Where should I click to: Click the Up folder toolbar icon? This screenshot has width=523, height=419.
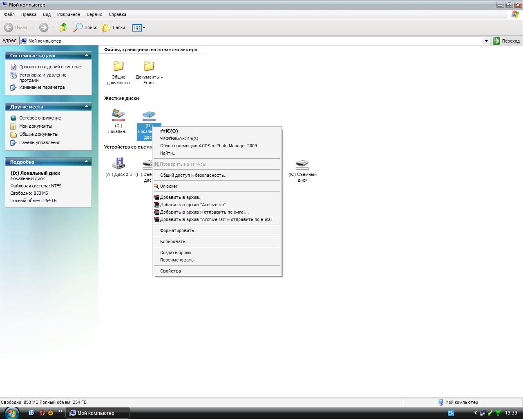(x=63, y=27)
